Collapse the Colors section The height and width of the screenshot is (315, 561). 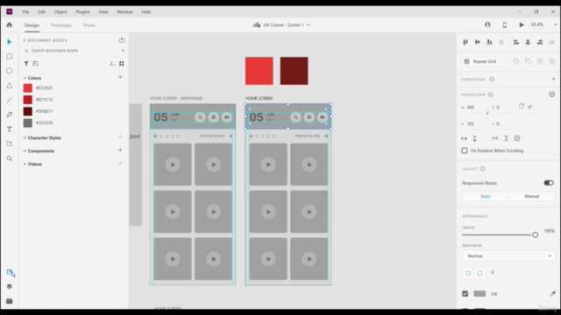tap(25, 78)
